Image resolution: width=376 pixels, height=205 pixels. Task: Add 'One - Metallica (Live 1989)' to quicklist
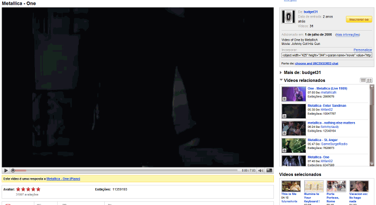(284, 99)
